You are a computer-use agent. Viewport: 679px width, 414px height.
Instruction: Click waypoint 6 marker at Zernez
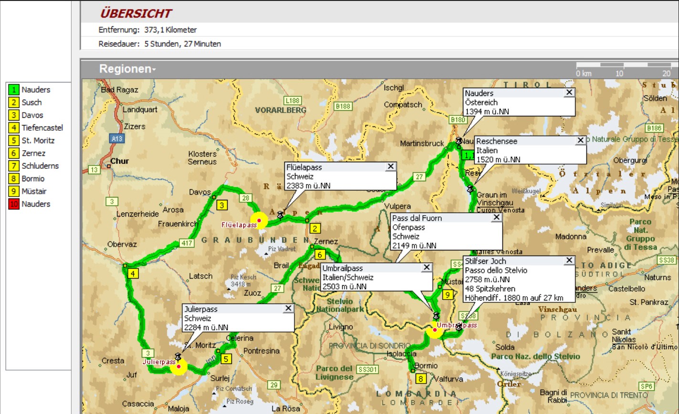pos(320,255)
